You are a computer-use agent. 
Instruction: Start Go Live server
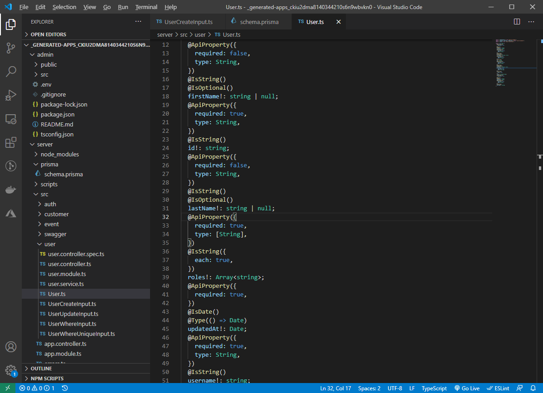pos(467,388)
